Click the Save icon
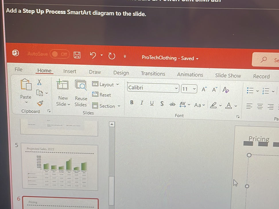This screenshot has height=209, width=279. (77, 54)
